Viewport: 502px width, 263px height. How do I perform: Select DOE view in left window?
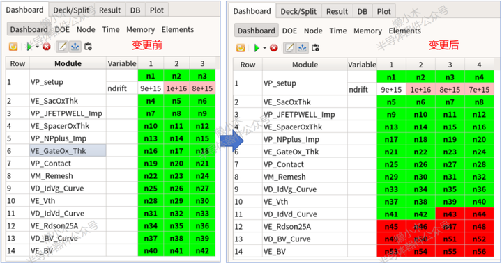click(62, 29)
